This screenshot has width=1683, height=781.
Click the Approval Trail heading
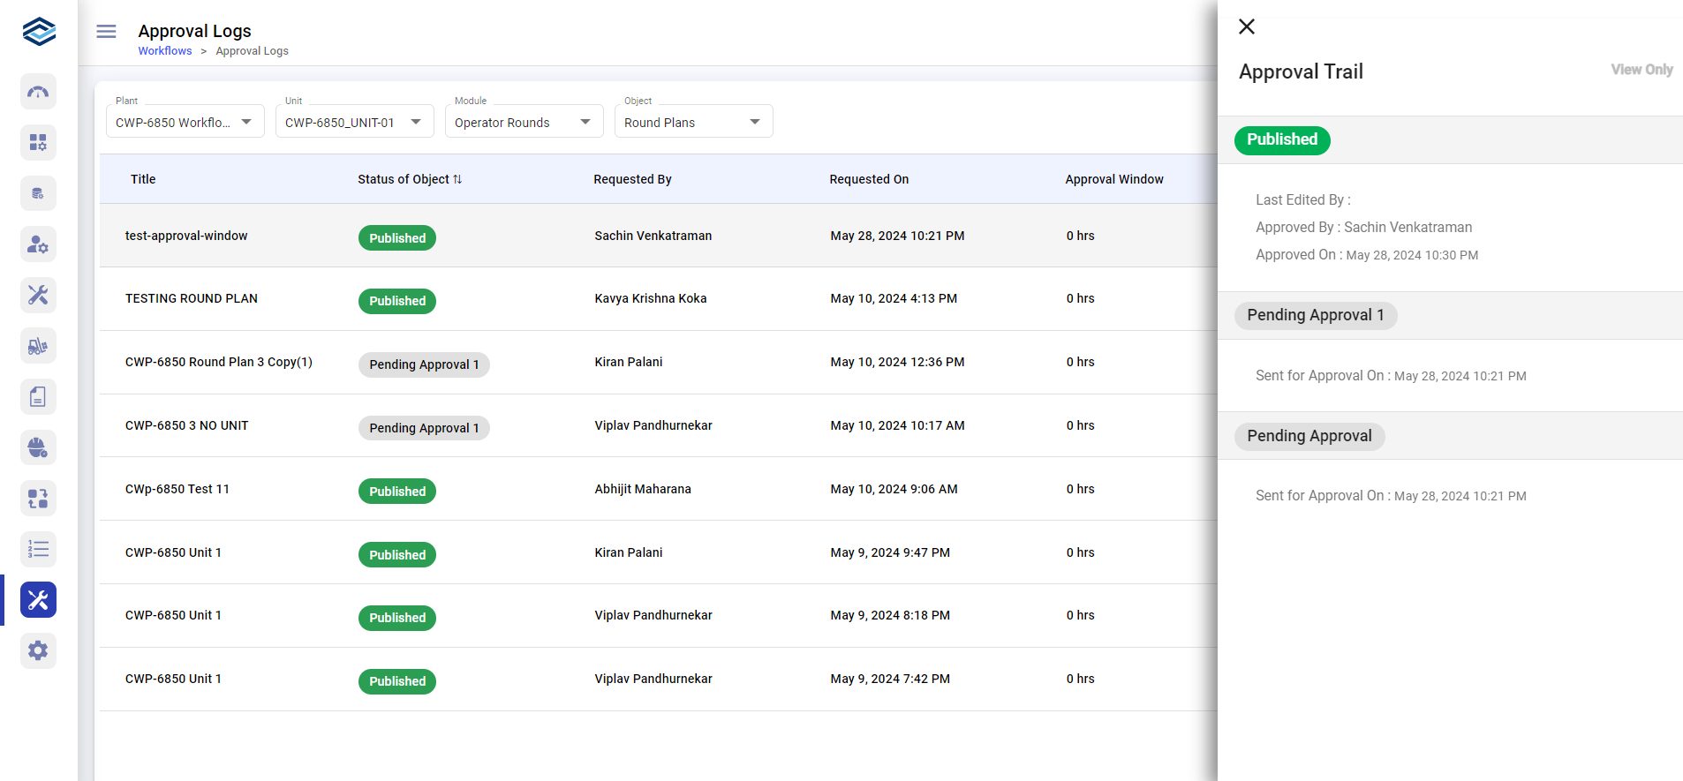pyautogui.click(x=1301, y=71)
